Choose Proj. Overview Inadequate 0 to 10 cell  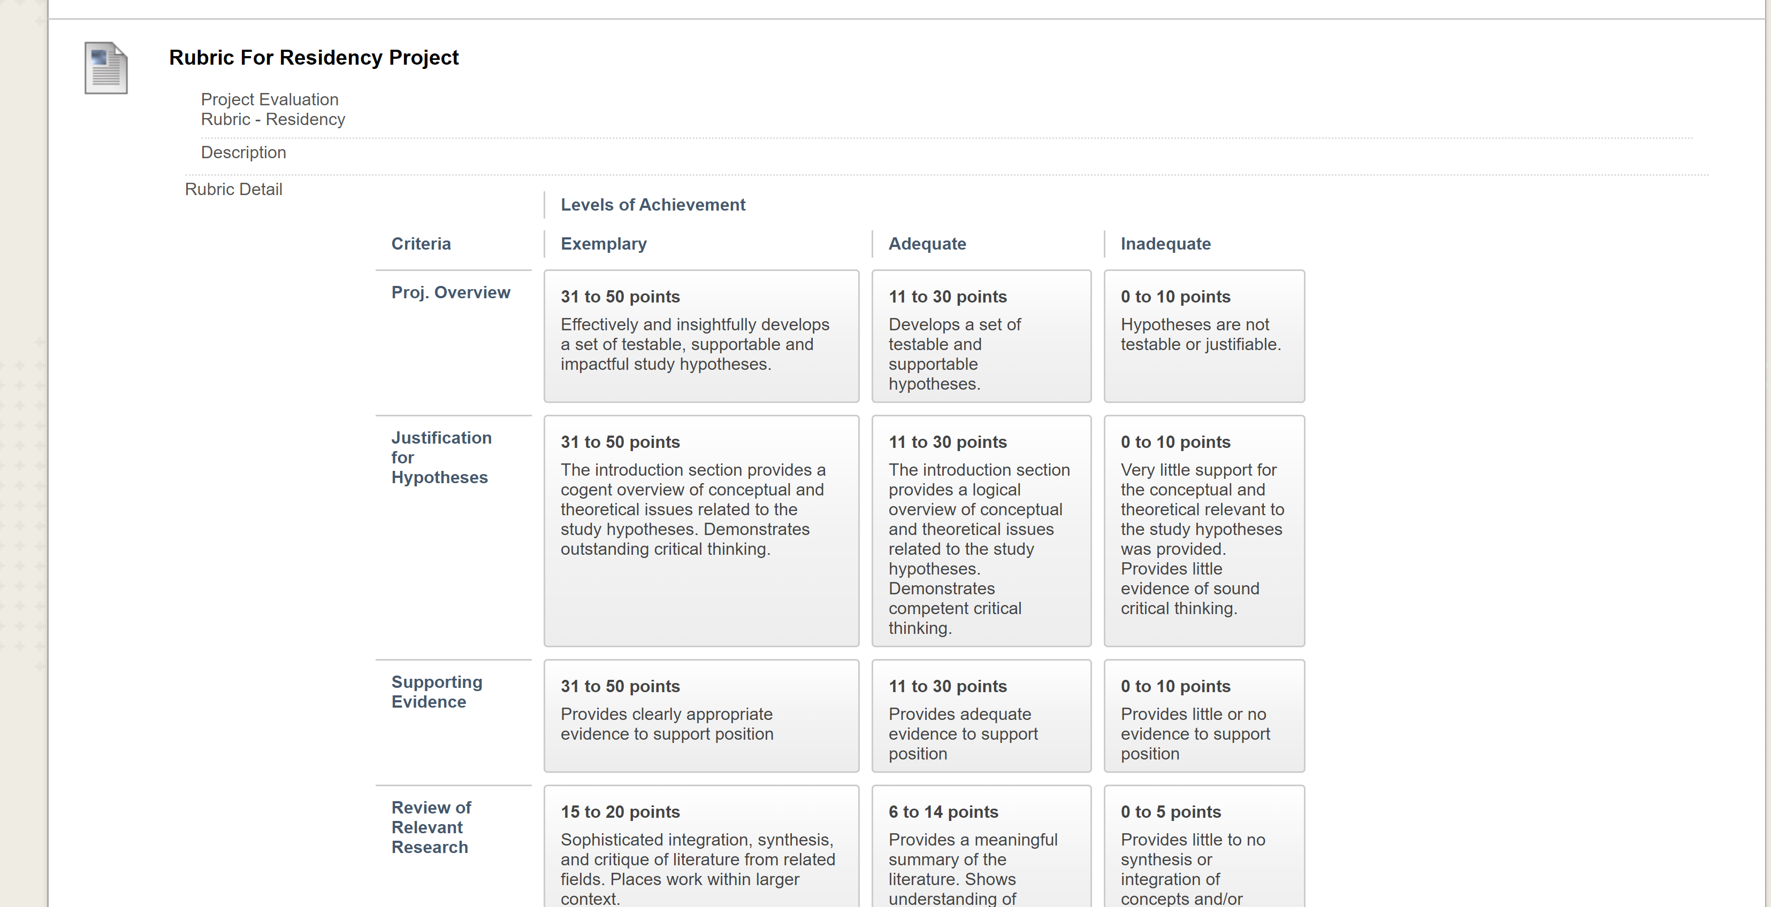(1204, 336)
